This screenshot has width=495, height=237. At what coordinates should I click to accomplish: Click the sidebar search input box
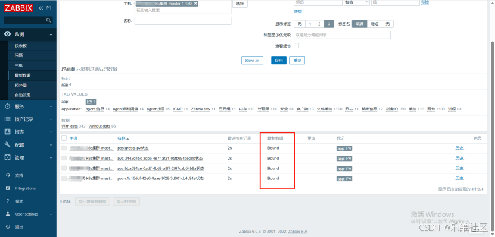point(28,20)
